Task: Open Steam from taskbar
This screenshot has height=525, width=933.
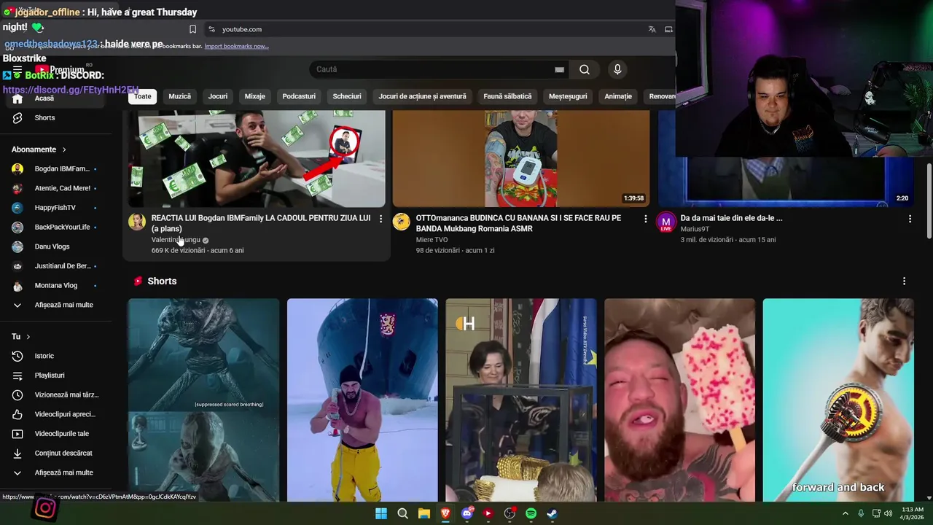Action: pos(553,513)
